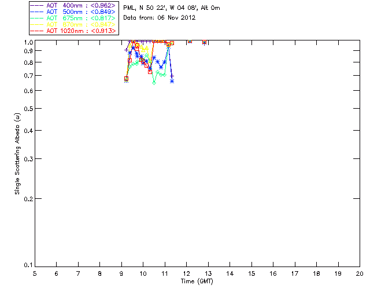The width and height of the screenshot is (370, 296).
Task: Click the first red square data marker
Action: (126, 79)
